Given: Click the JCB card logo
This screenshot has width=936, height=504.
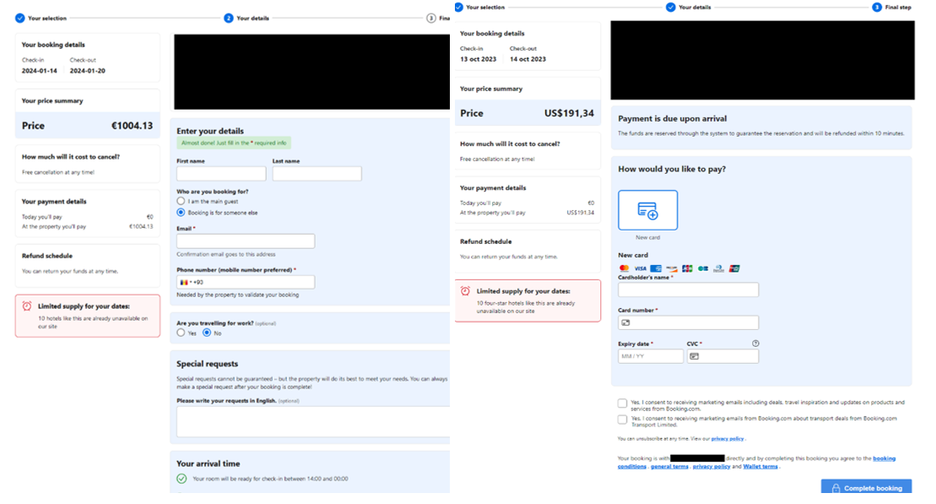Looking at the screenshot, I should pyautogui.click(x=687, y=268).
